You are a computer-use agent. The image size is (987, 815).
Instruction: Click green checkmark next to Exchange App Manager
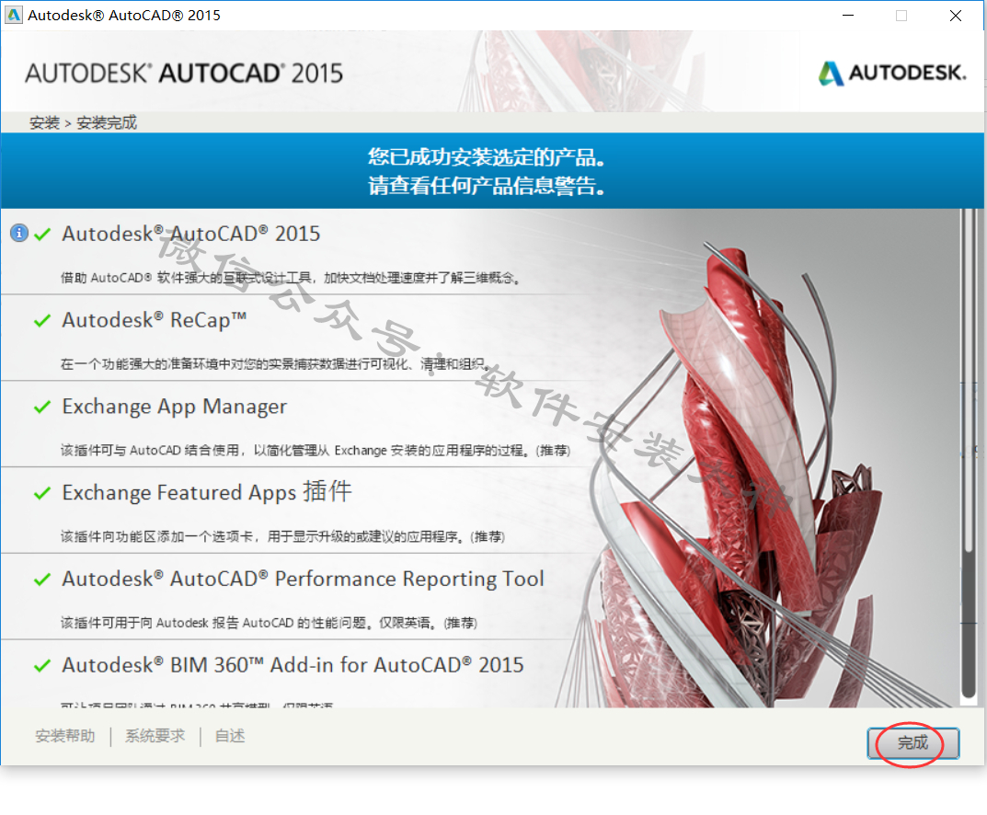42,407
